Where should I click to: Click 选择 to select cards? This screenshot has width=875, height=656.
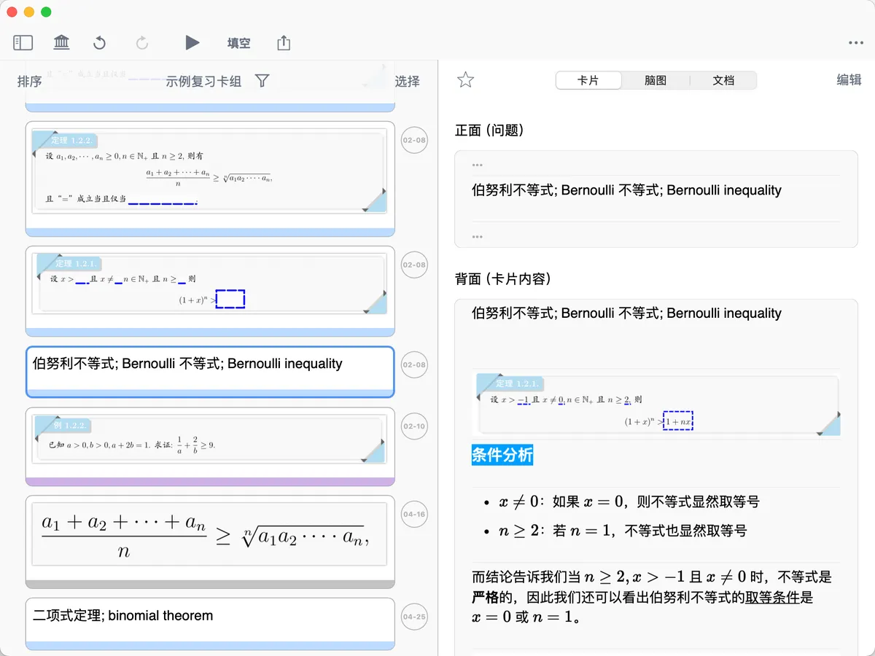408,81
